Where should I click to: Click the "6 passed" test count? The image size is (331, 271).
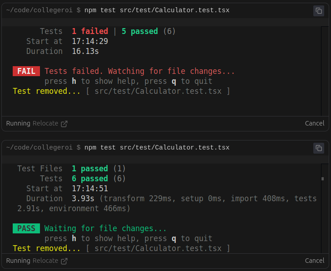coord(90,179)
